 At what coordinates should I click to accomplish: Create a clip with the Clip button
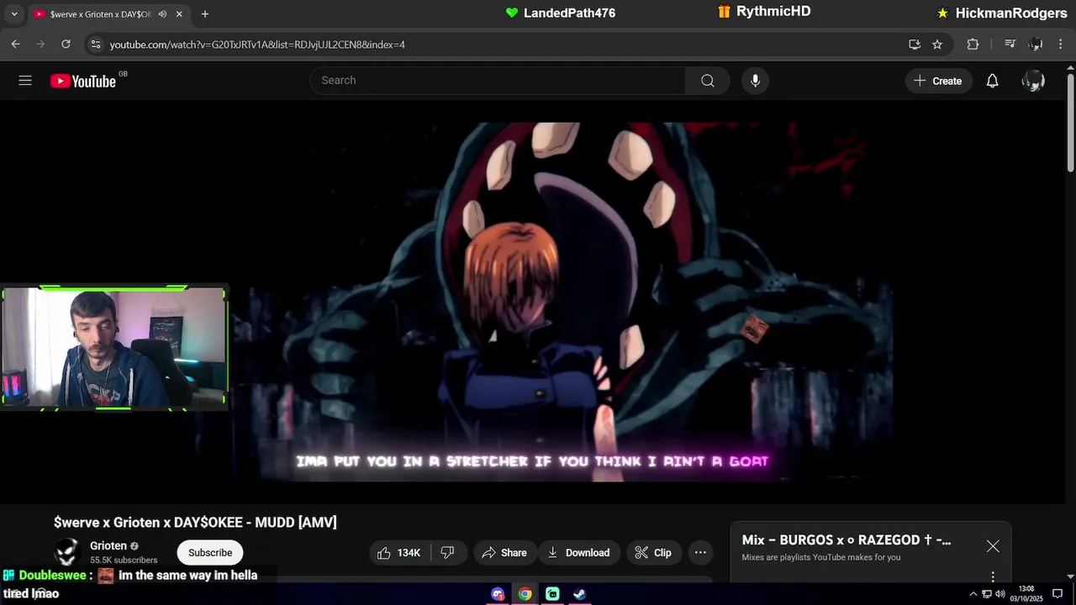[653, 552]
